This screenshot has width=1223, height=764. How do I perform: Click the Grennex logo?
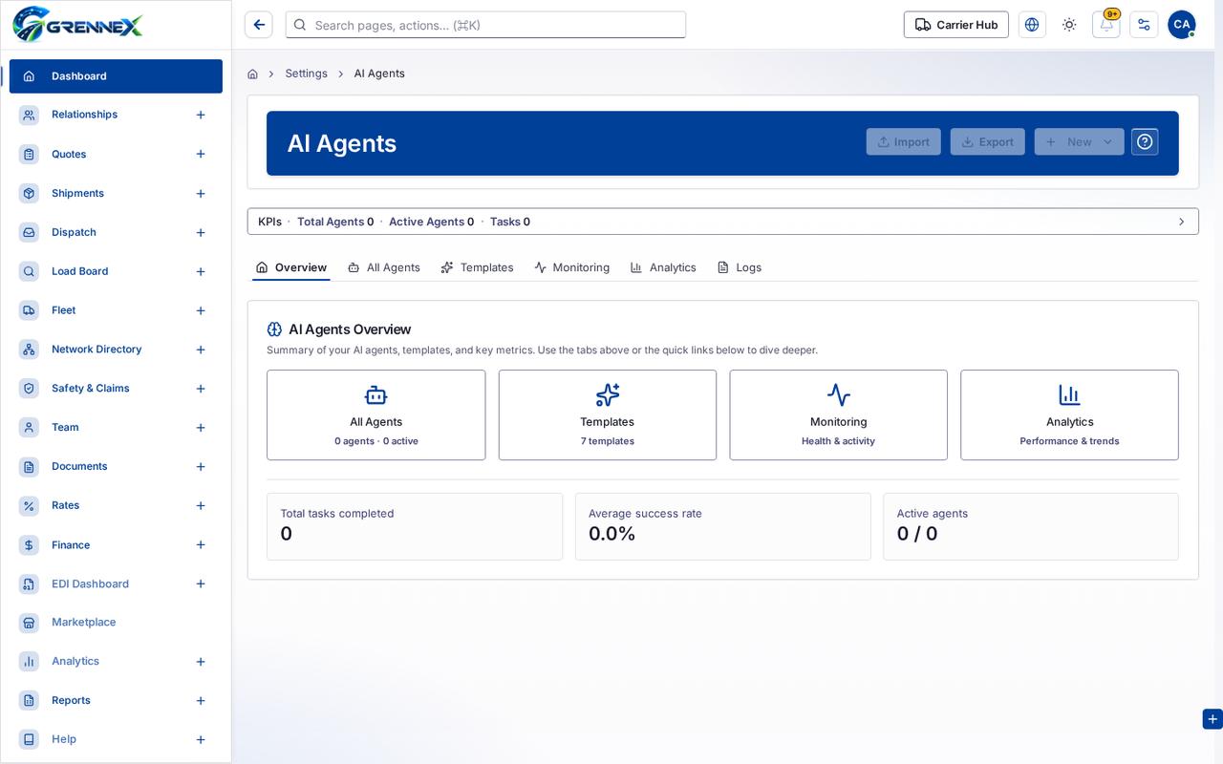[x=78, y=24]
